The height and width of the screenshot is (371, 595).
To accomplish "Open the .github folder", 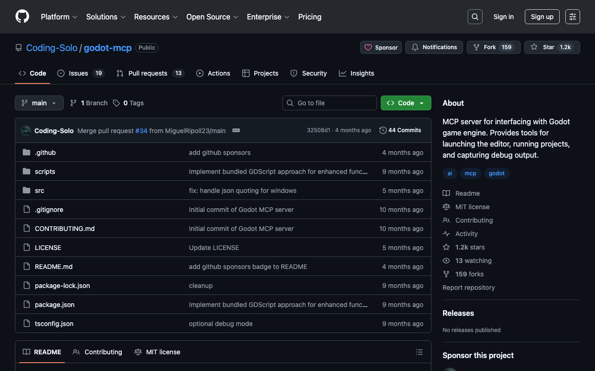I will pyautogui.click(x=45, y=153).
